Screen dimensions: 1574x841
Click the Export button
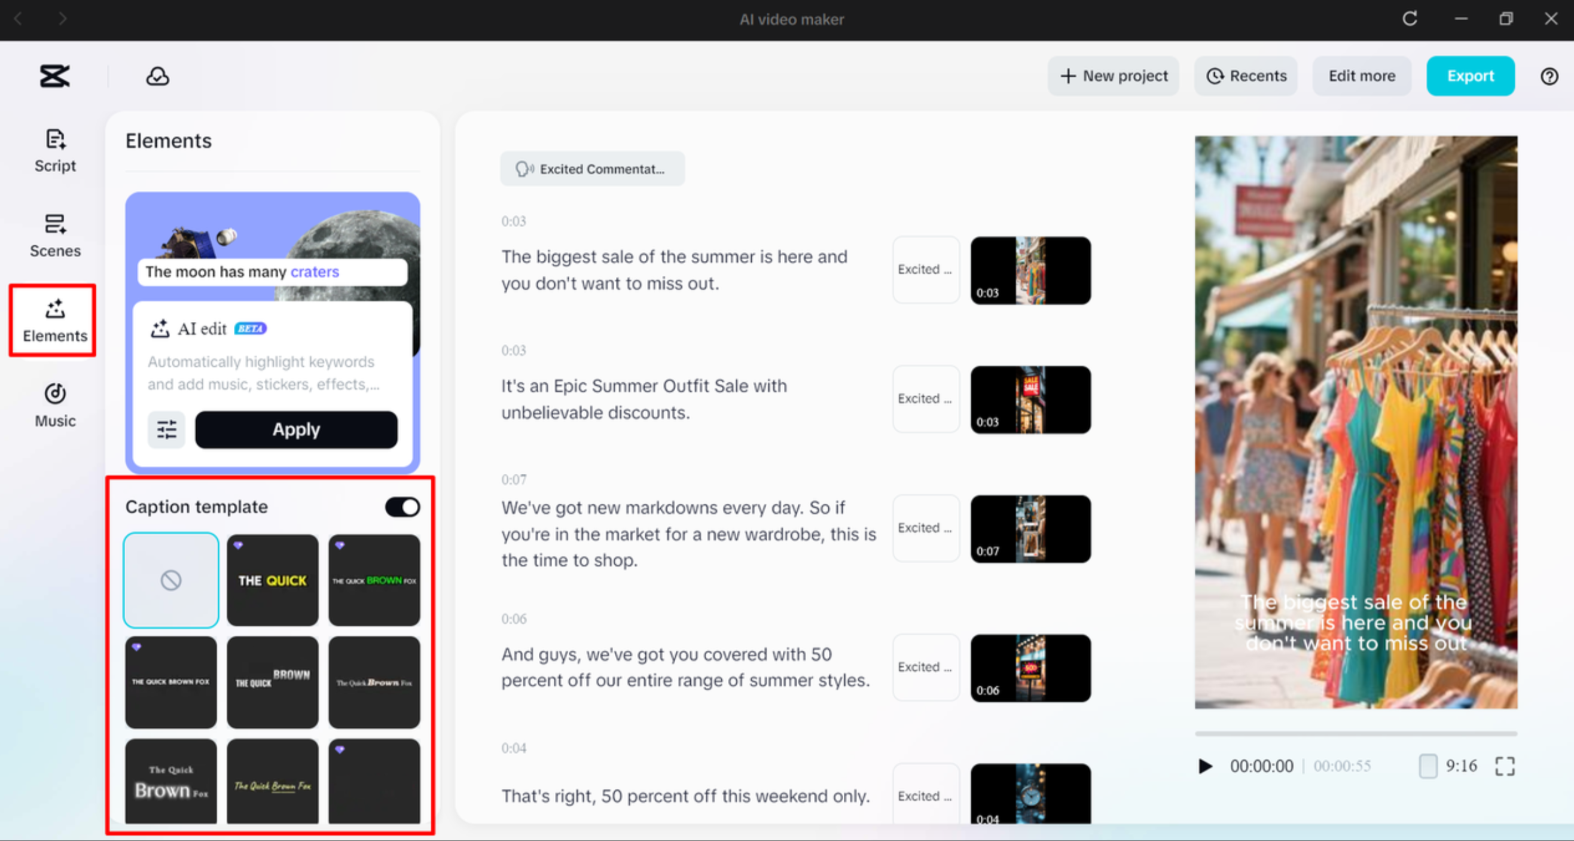(x=1469, y=76)
